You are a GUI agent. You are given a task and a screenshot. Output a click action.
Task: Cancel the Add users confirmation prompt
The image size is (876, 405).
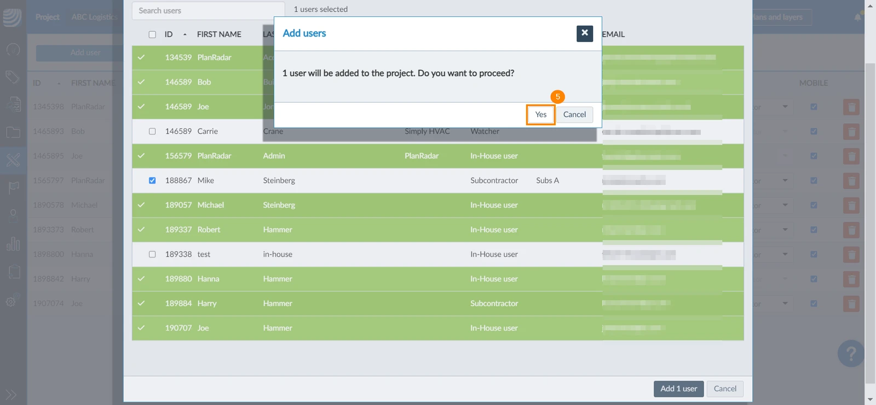pos(575,115)
